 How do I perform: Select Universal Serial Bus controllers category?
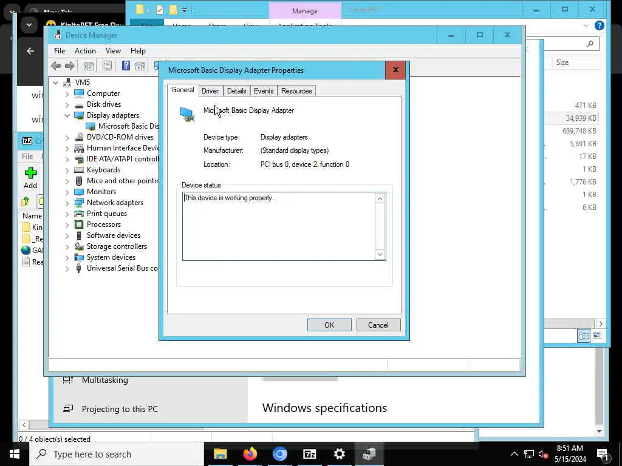123,268
